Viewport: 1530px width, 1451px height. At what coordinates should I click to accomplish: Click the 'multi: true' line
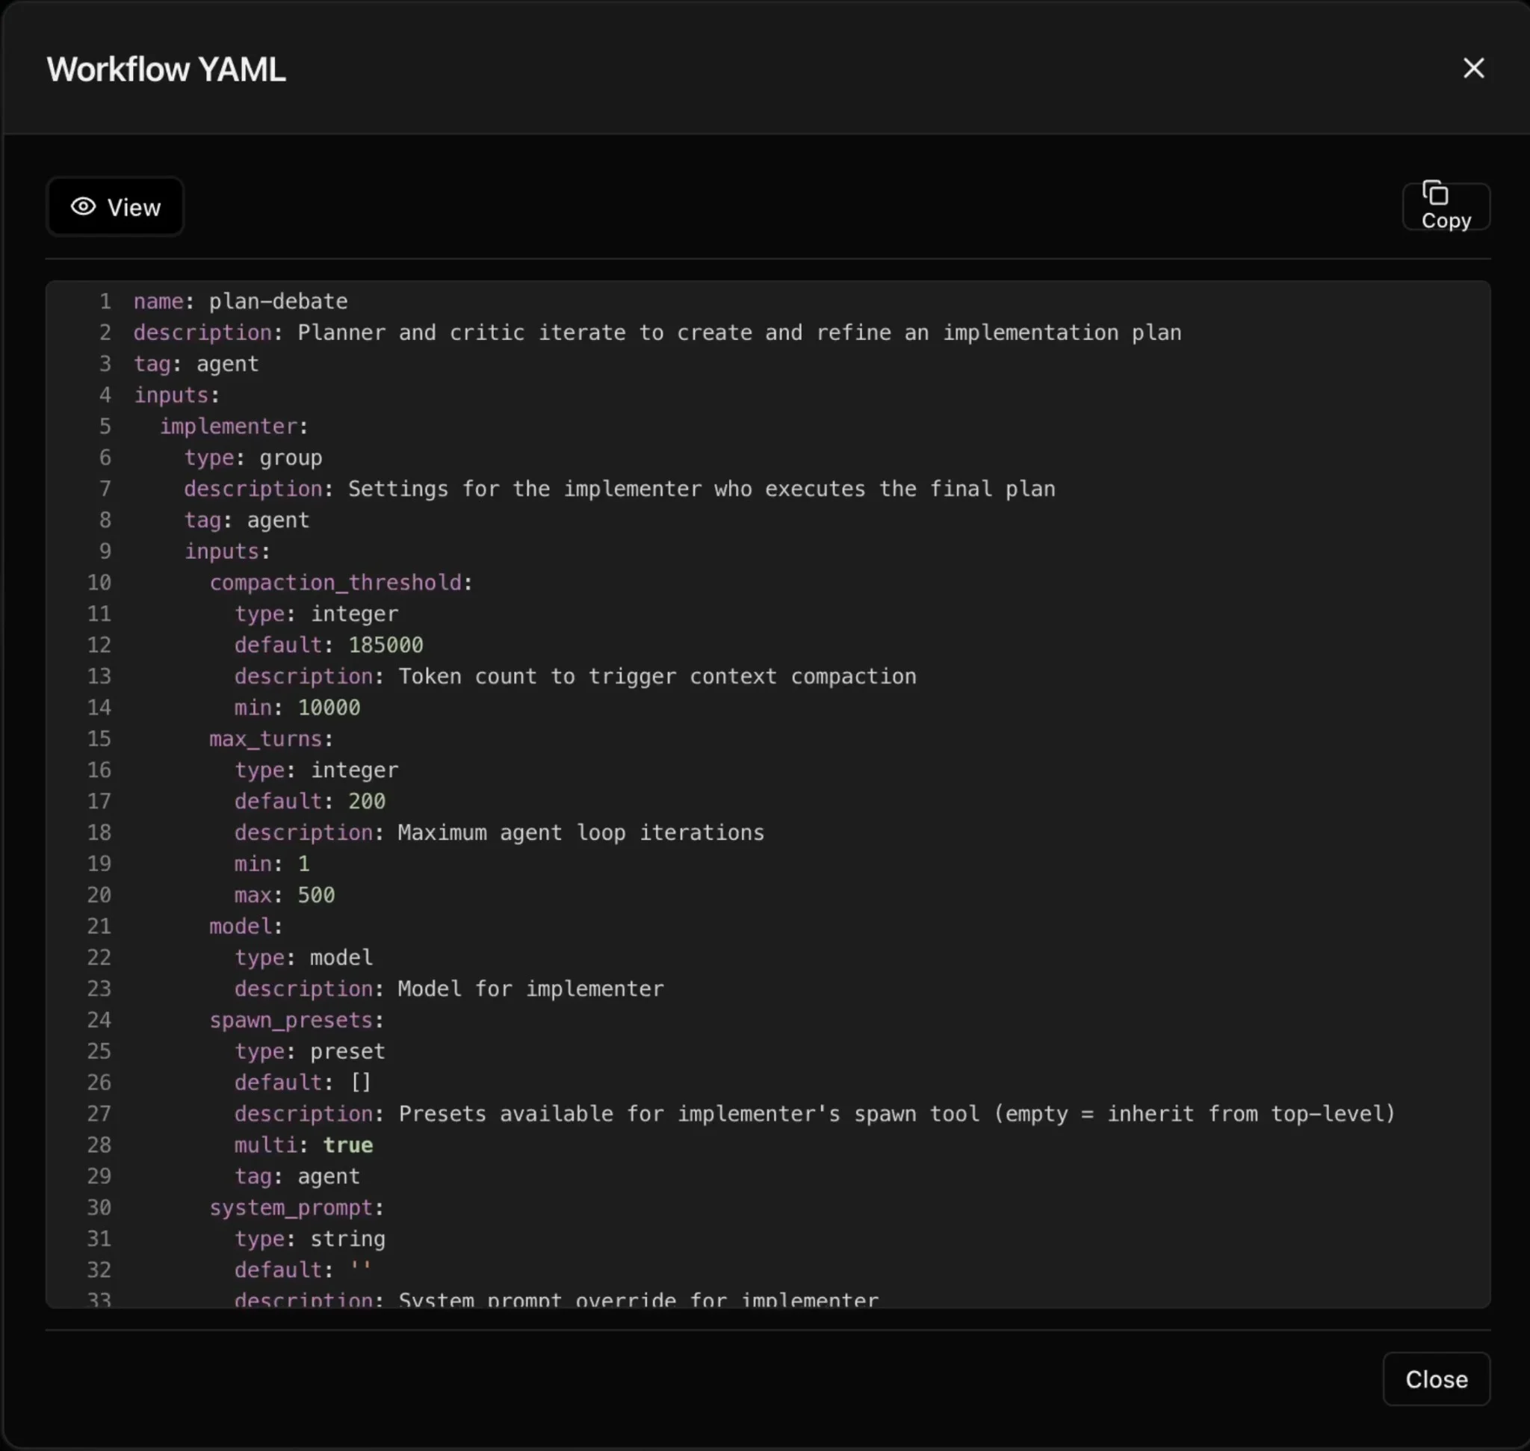tap(304, 1145)
